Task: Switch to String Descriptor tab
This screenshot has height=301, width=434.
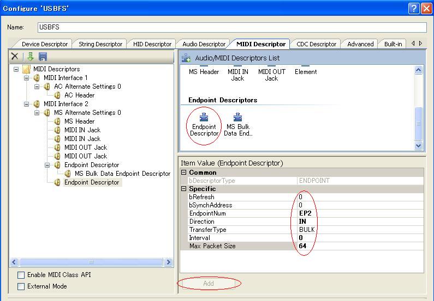Action: (100, 44)
